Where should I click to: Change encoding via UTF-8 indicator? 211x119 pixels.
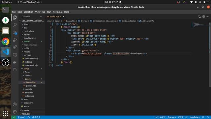pos(180,117)
